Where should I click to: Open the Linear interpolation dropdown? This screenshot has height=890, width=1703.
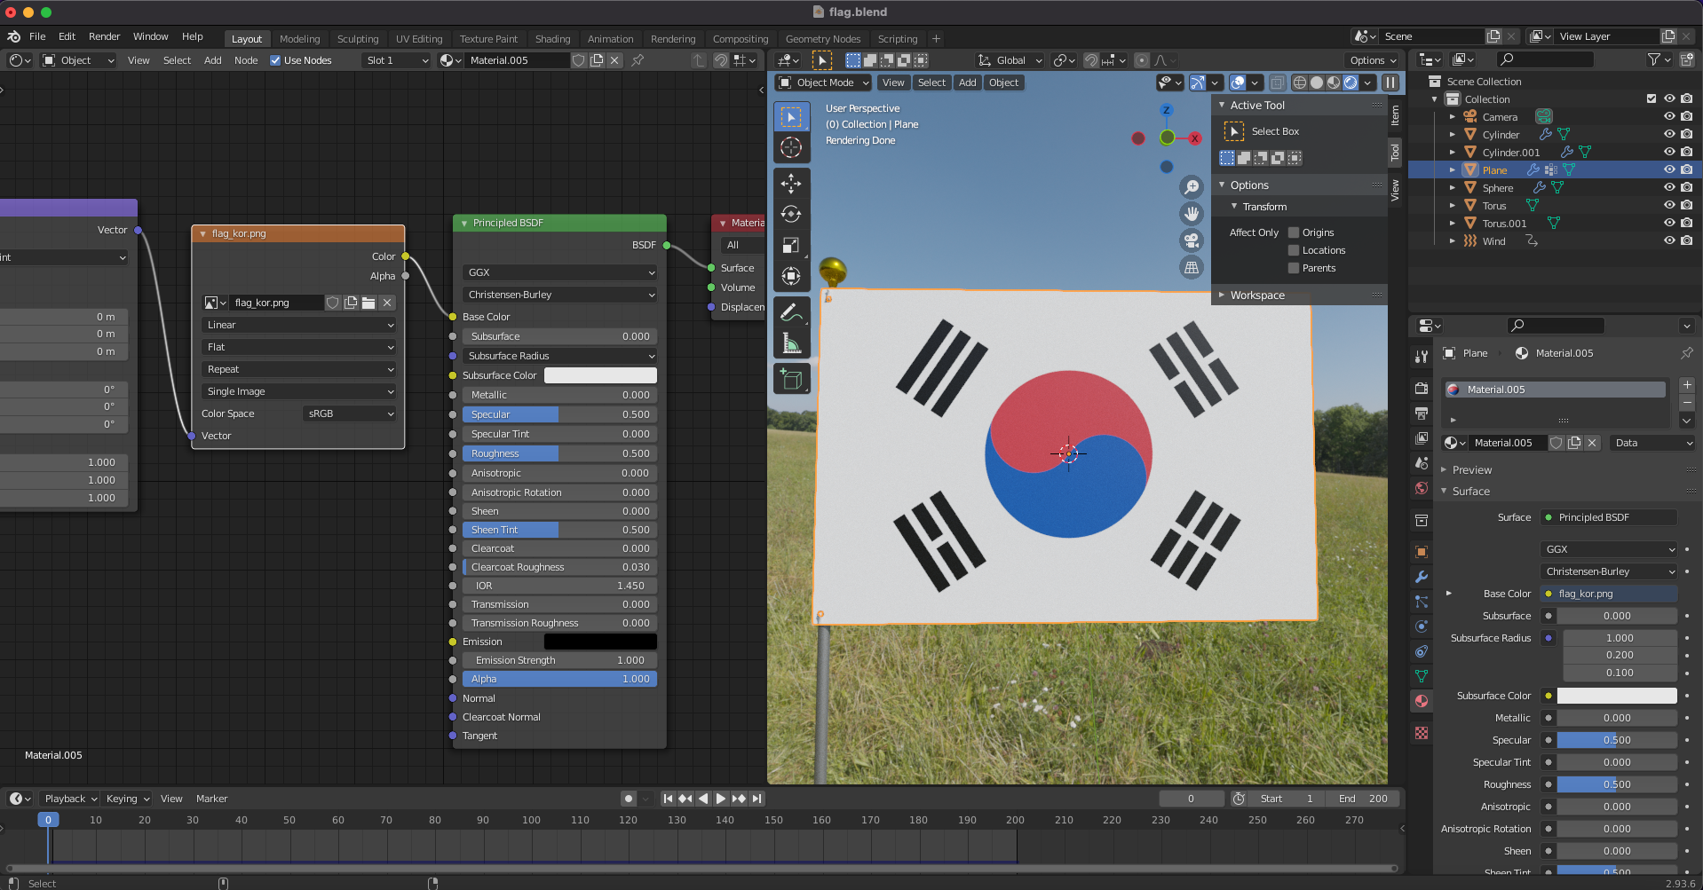pyautogui.click(x=299, y=325)
